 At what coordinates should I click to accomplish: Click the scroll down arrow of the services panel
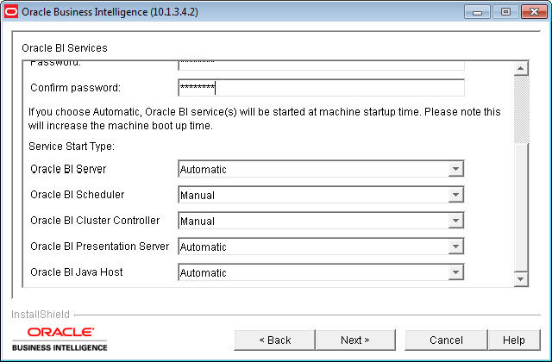(521, 279)
